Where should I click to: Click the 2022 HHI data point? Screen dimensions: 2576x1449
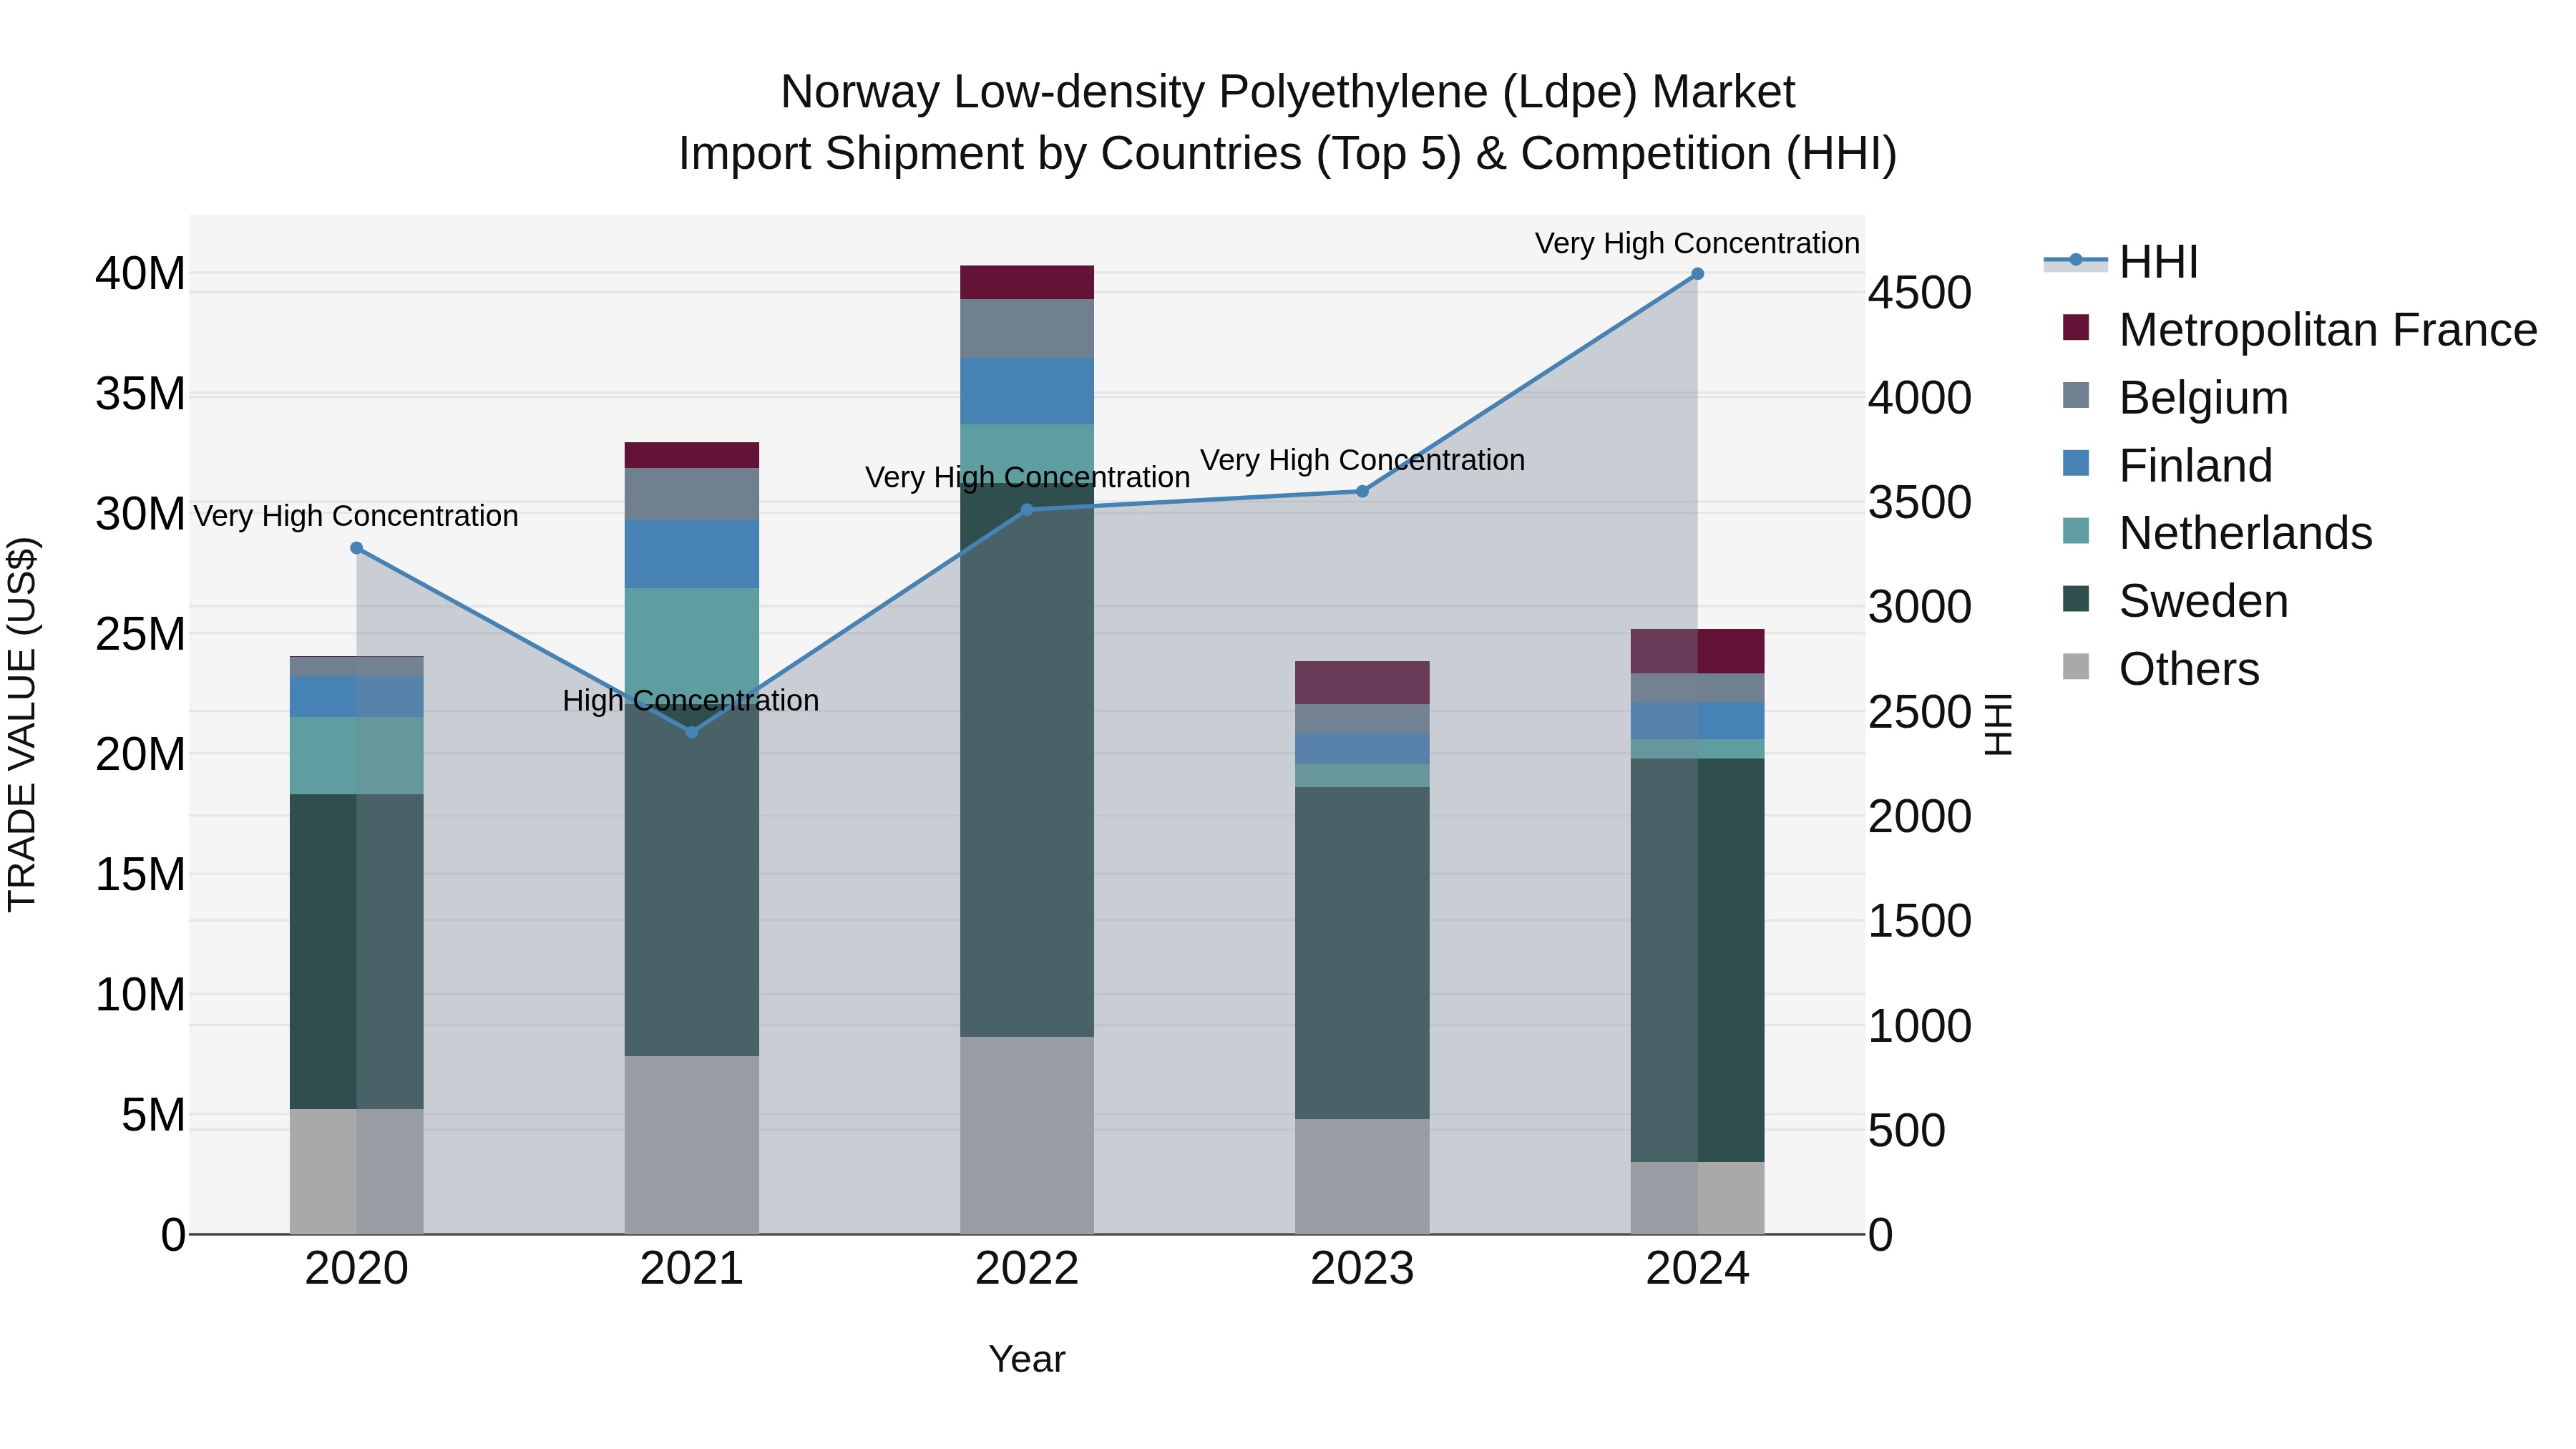(x=1027, y=510)
